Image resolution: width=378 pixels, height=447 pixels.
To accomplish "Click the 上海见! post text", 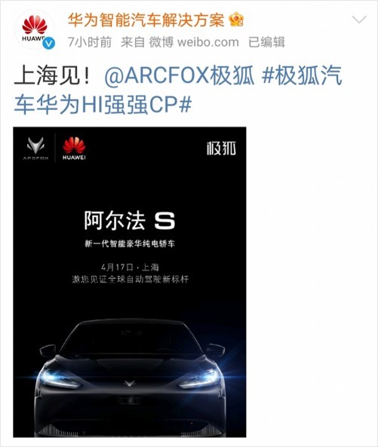I will click(53, 76).
